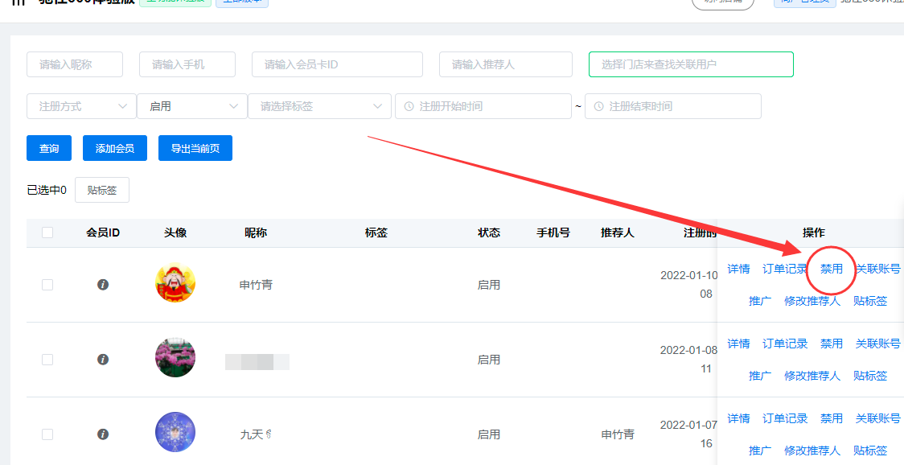Click 禁用 for 2022-01-08 row
This screenshot has height=465, width=904.
(832, 344)
